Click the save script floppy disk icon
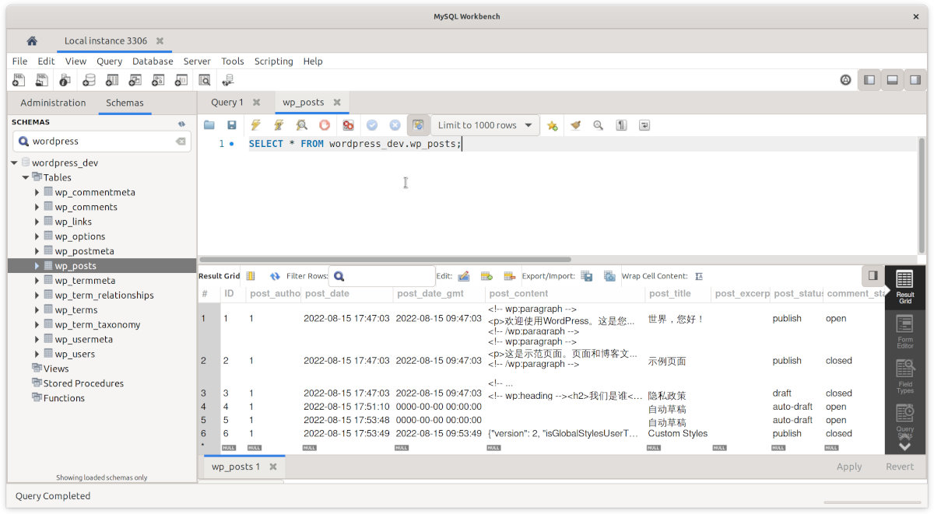Screen dimensions: 934x514 coord(231,125)
